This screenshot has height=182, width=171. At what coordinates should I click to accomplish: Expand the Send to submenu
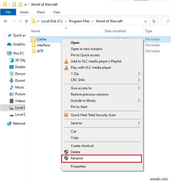tap(139, 123)
